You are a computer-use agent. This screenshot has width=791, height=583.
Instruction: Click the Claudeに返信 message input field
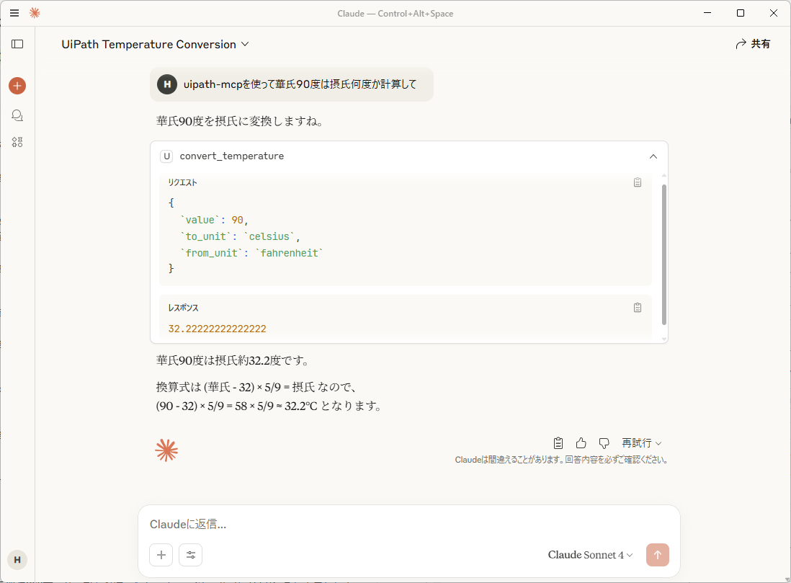point(408,525)
